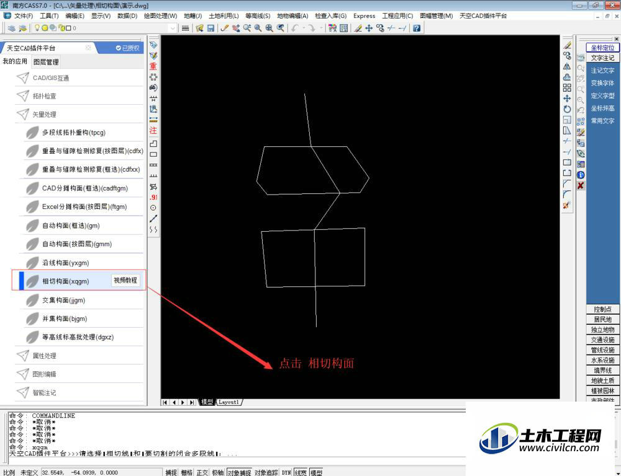
Task: Click the undo arrow in toolbar
Action: [294, 28]
